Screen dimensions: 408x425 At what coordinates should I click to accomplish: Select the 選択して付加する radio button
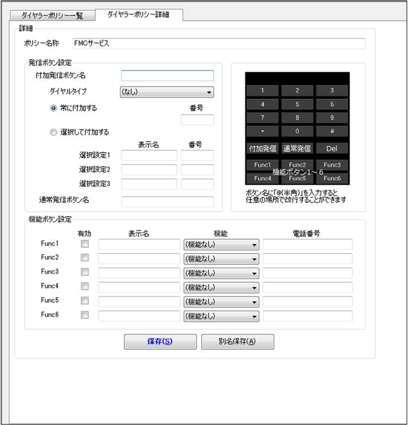coord(54,132)
